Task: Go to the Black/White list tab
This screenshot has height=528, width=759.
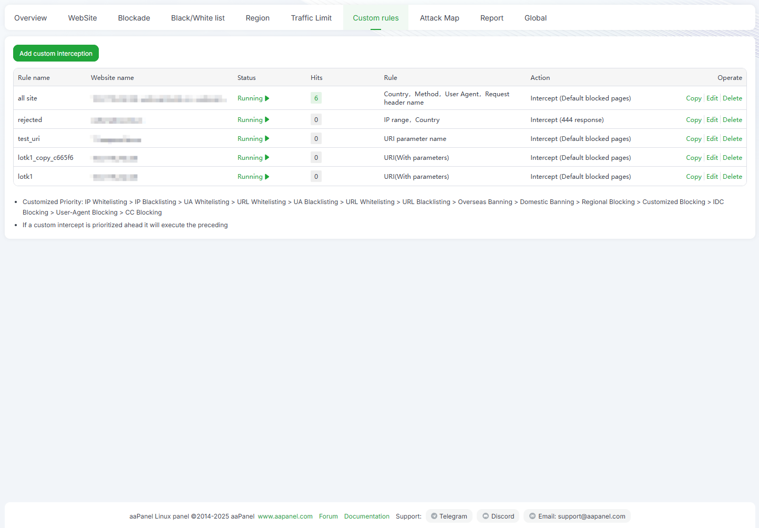Action: tap(198, 18)
